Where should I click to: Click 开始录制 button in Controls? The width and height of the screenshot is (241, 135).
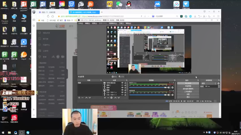(188, 86)
